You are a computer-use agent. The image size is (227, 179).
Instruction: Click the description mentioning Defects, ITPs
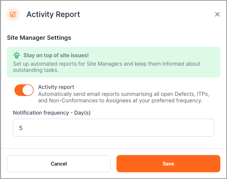point(124,97)
